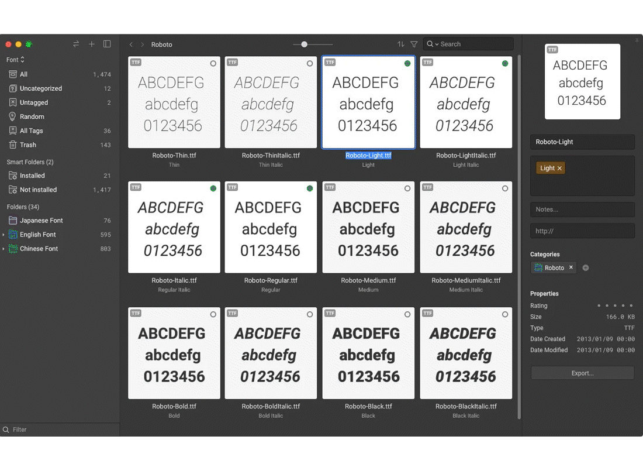Viewport: 643px width, 474px height.
Task: Click into the http:// URL field
Action: (582, 231)
